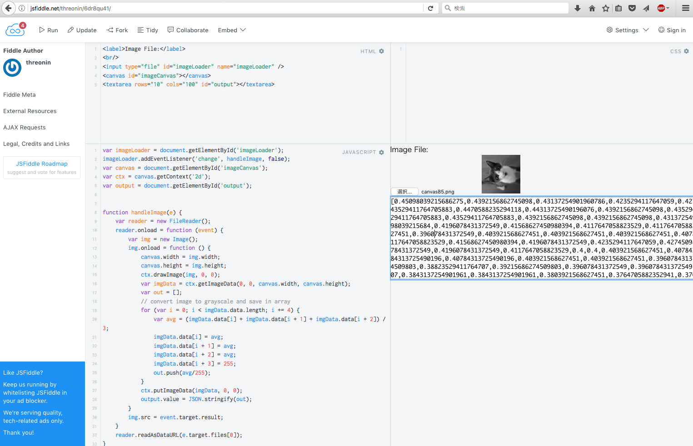Bookmark the page with the star icon
The image size is (693, 446).
pos(605,8)
